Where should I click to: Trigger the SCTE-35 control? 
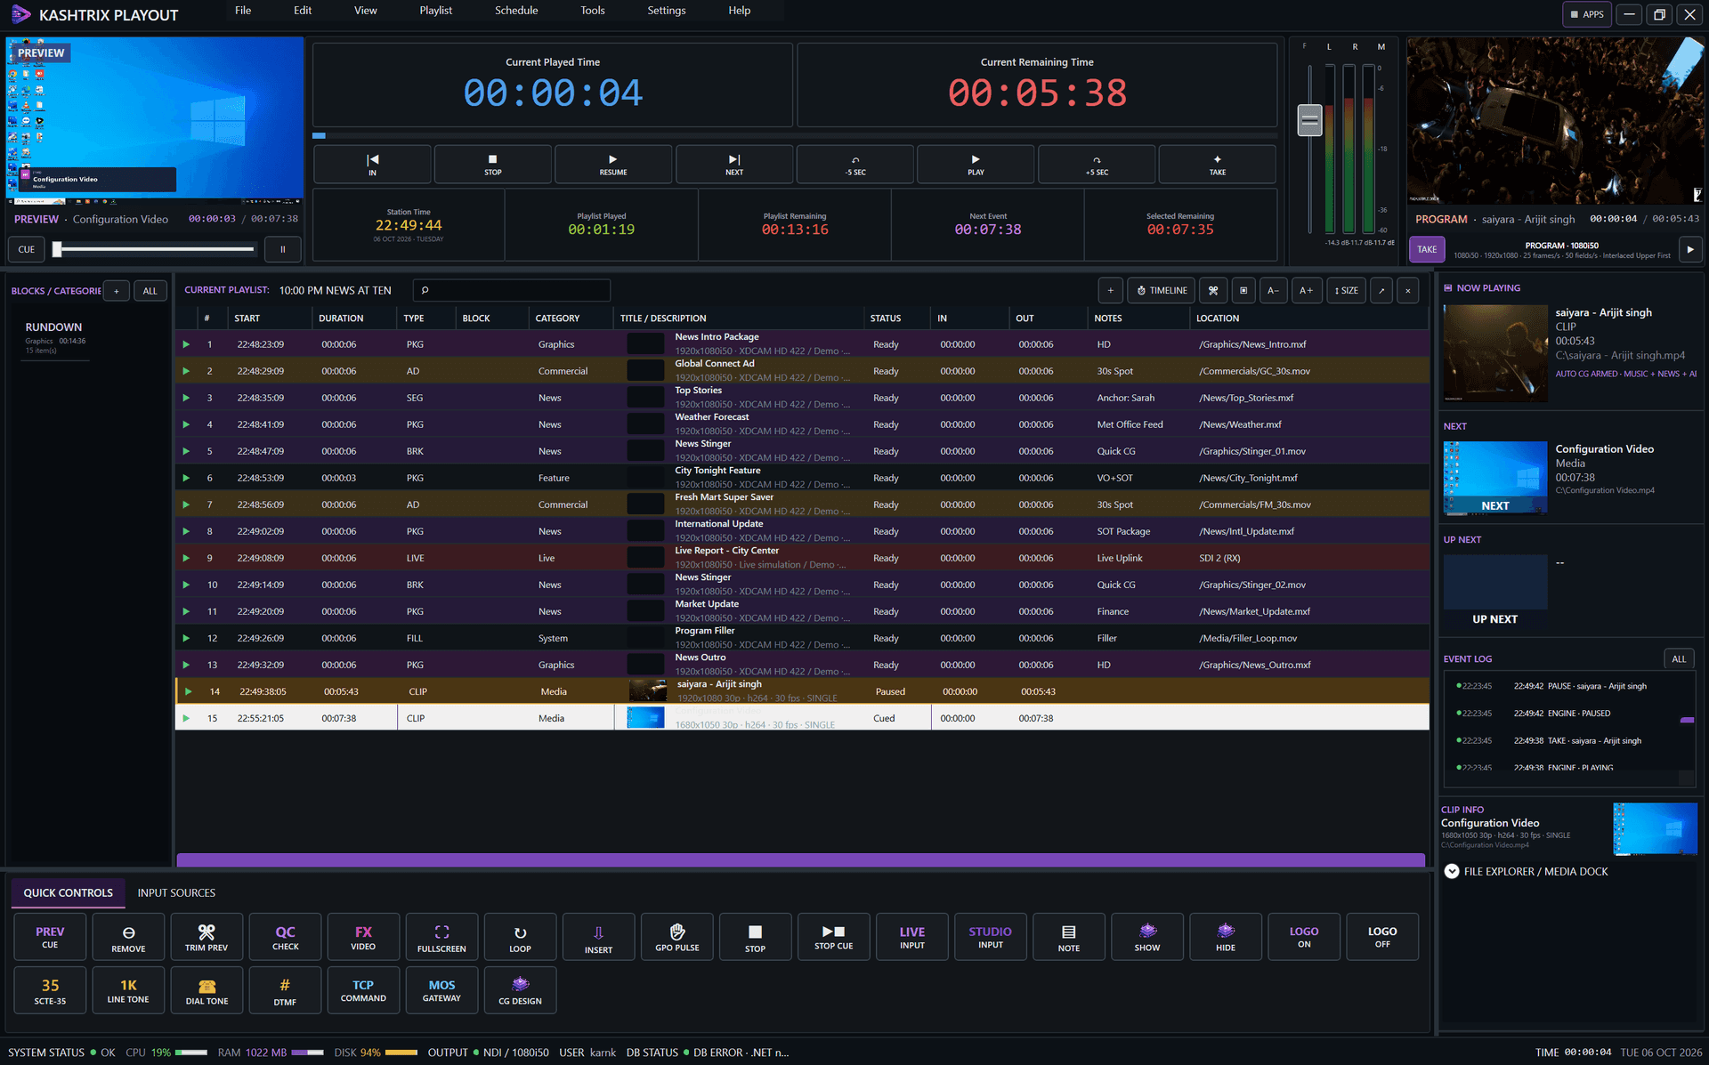[x=50, y=990]
